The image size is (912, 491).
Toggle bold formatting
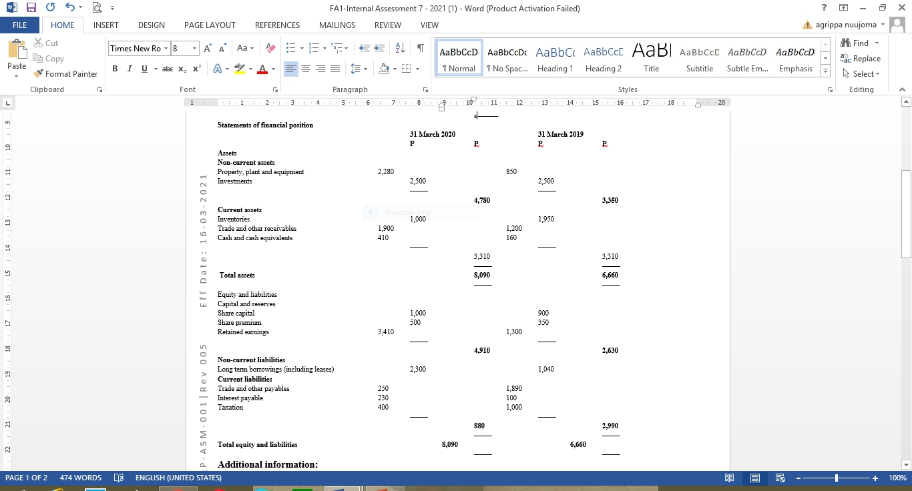point(114,69)
